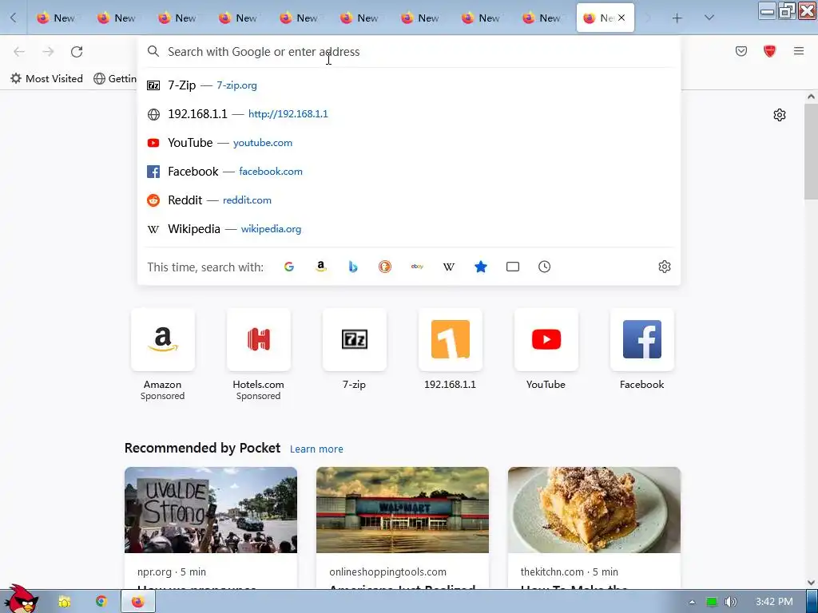
Task: Search this time with Google icon
Action: pyautogui.click(x=289, y=267)
